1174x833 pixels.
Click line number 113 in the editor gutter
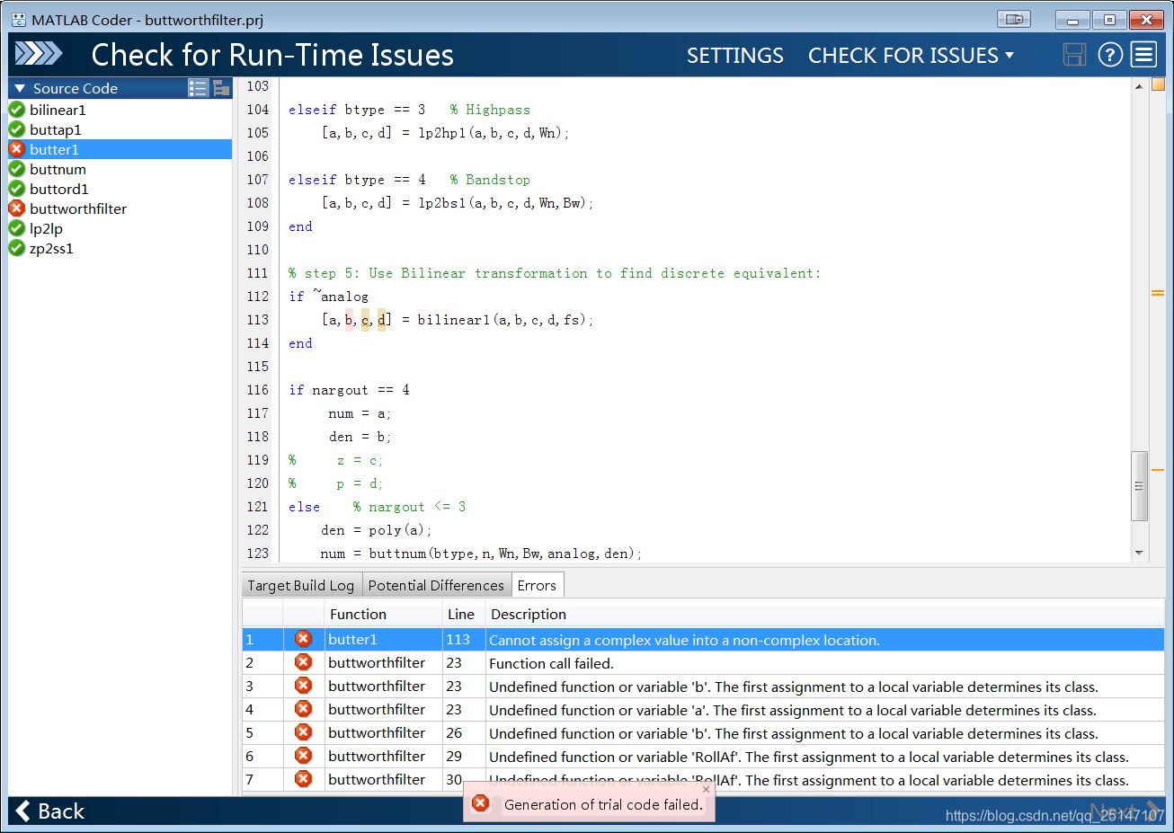point(257,320)
